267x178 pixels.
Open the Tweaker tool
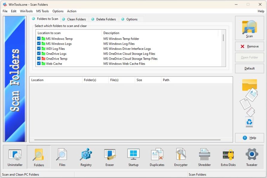click(x=252, y=157)
